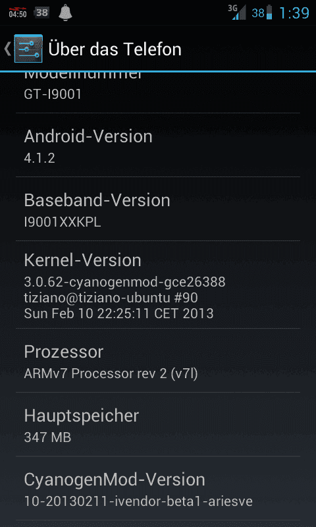Viewport: 316px width, 527px height.
Task: Tap the tiziano@tiziano-ubuntu #90 line
Action: pos(111,298)
